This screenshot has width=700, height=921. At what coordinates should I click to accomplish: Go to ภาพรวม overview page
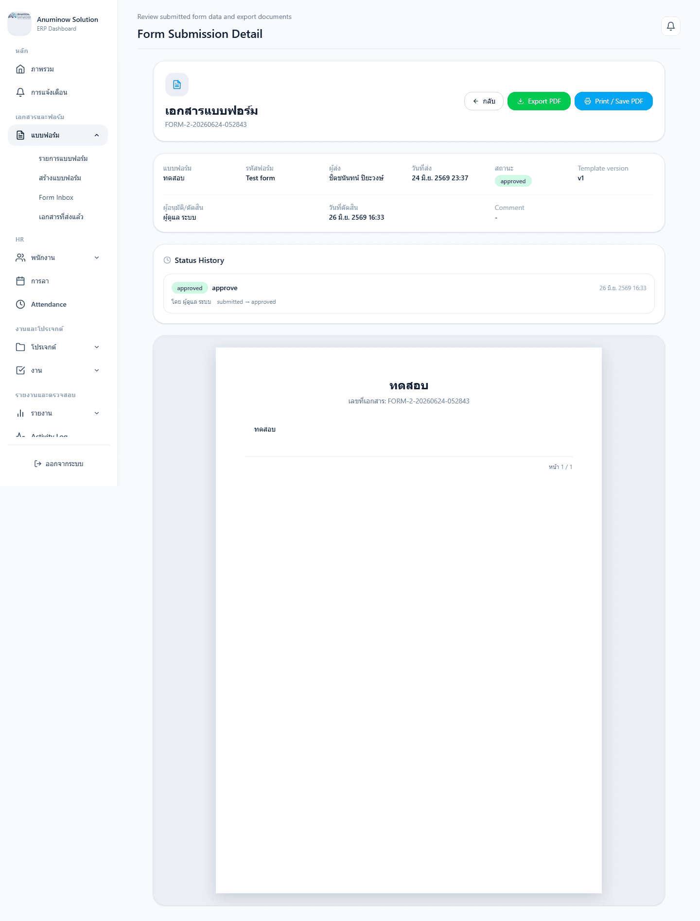point(58,69)
